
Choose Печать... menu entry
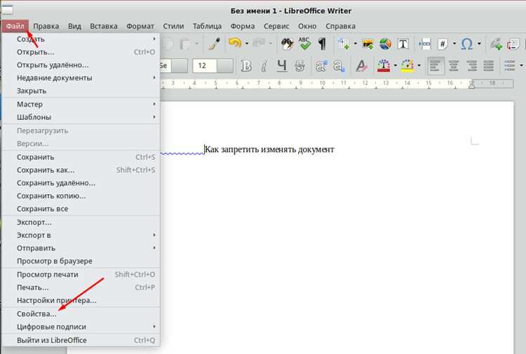81,287
